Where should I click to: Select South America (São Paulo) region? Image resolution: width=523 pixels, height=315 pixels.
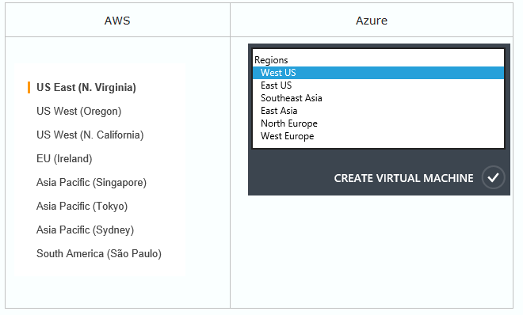99,254
